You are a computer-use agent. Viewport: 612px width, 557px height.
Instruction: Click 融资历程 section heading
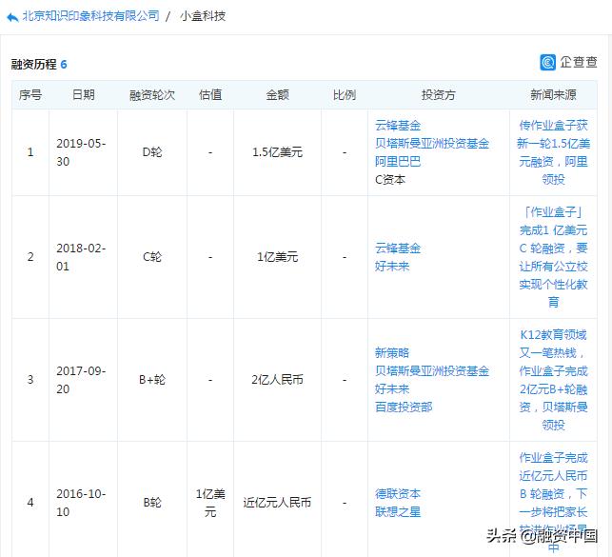click(x=34, y=64)
